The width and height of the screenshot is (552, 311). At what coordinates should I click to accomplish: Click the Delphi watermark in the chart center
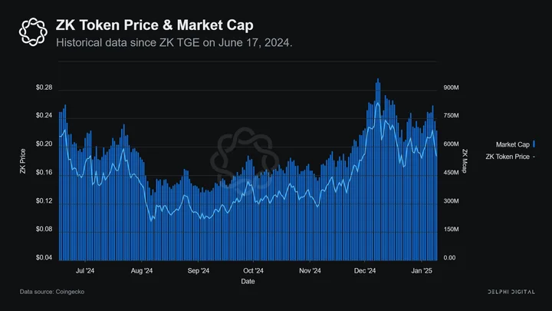pyautogui.click(x=245, y=161)
